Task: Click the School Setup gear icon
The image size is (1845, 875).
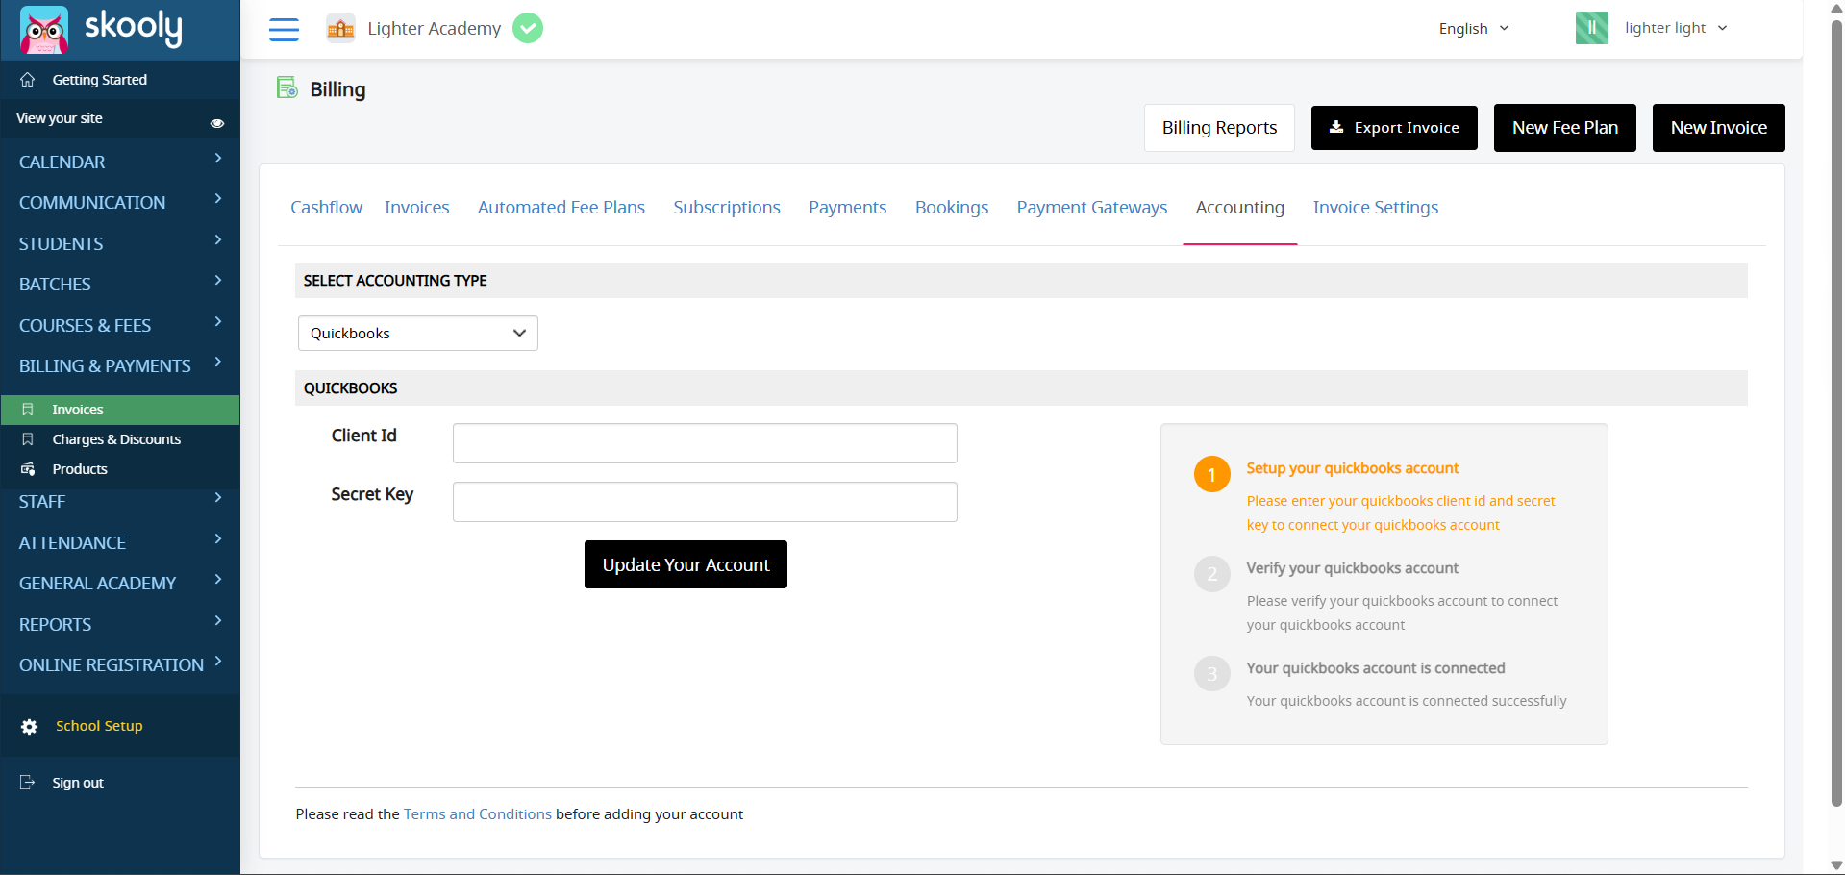Action: point(30,727)
